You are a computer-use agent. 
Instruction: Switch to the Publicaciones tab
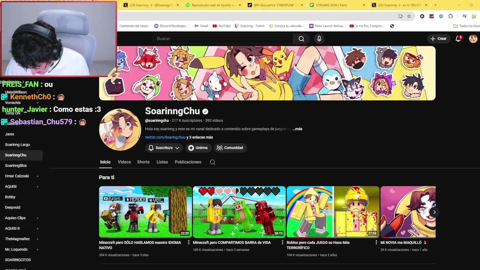click(188, 162)
